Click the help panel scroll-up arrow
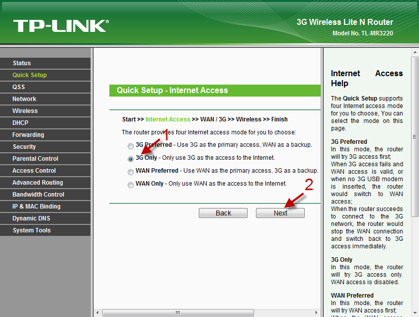Screen dimensions: 419x317 pyautogui.click(x=415, y=52)
